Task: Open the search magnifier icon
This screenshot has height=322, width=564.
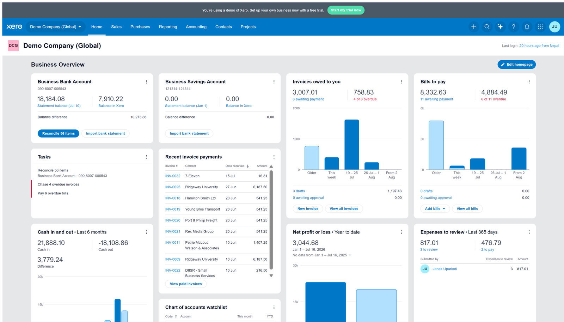Action: (x=487, y=27)
